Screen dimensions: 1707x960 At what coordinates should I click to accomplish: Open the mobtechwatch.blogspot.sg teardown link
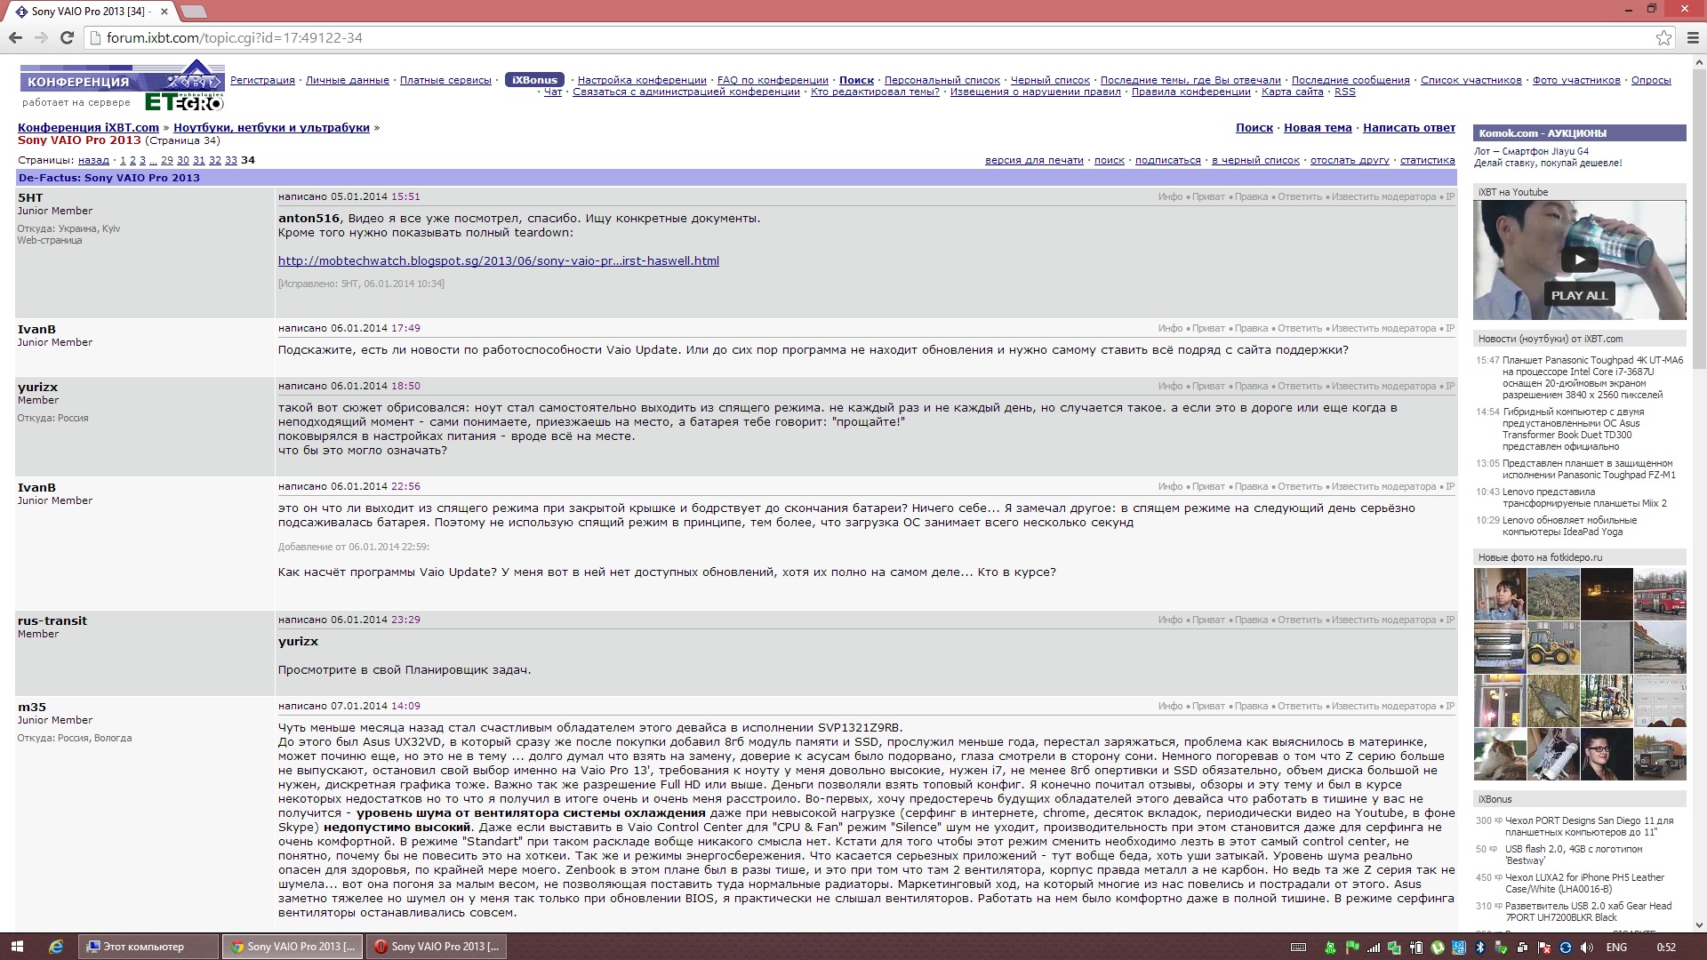499,260
